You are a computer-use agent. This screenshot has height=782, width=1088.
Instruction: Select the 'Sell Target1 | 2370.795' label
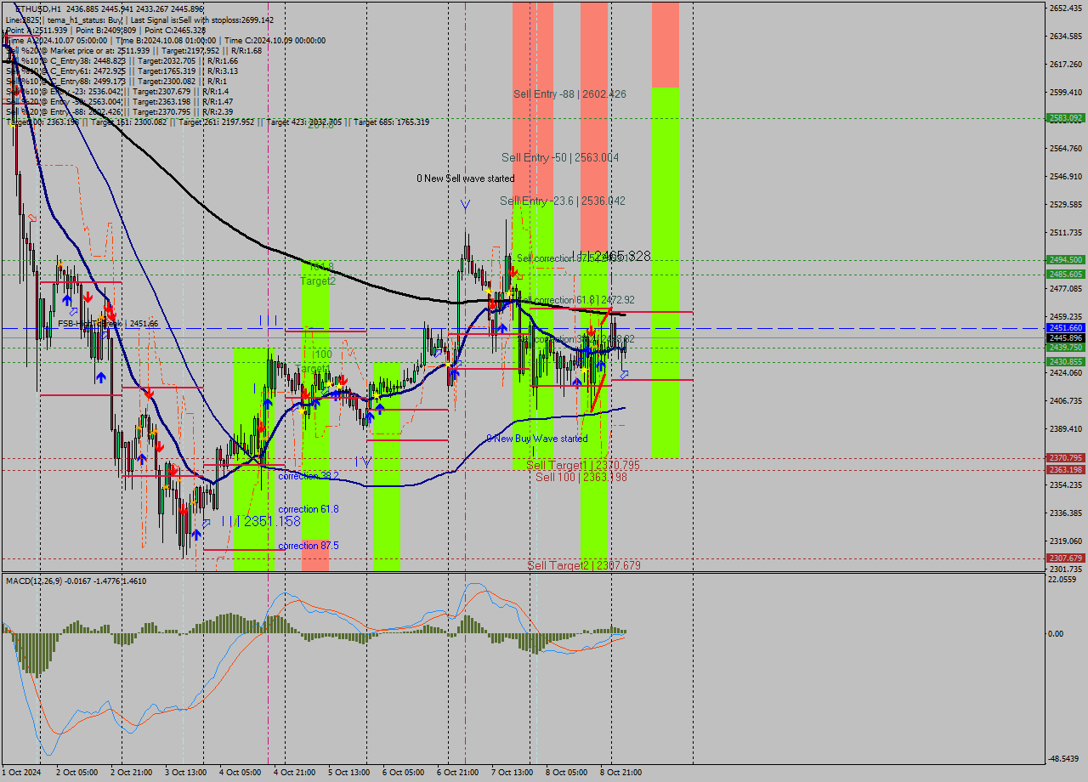[x=583, y=466]
